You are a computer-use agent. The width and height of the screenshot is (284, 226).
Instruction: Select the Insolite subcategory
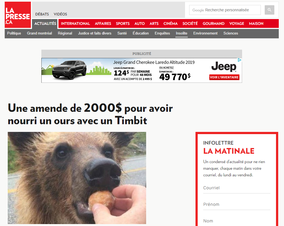(181, 33)
